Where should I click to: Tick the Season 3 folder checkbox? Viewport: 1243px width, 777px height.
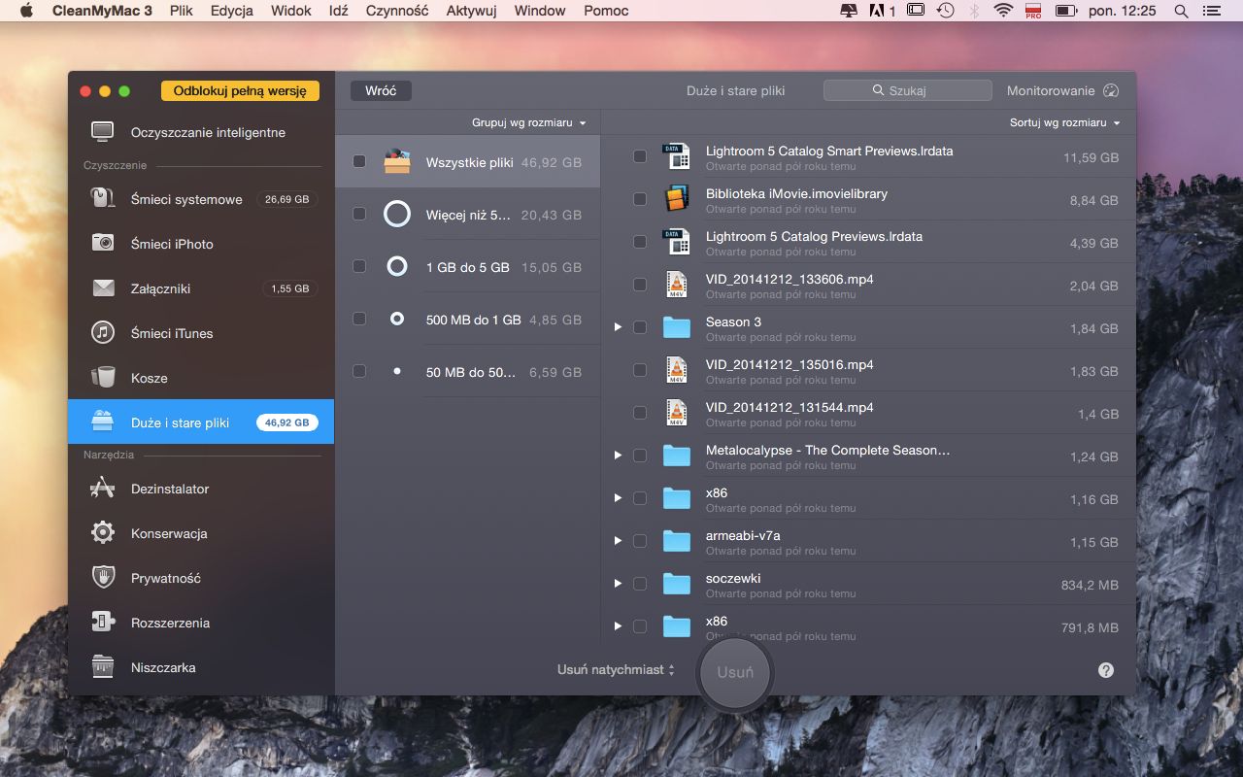click(640, 327)
